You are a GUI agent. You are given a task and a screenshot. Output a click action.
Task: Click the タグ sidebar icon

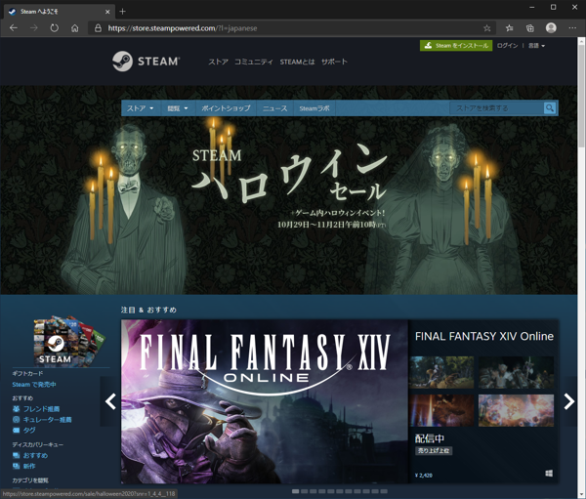click(16, 430)
